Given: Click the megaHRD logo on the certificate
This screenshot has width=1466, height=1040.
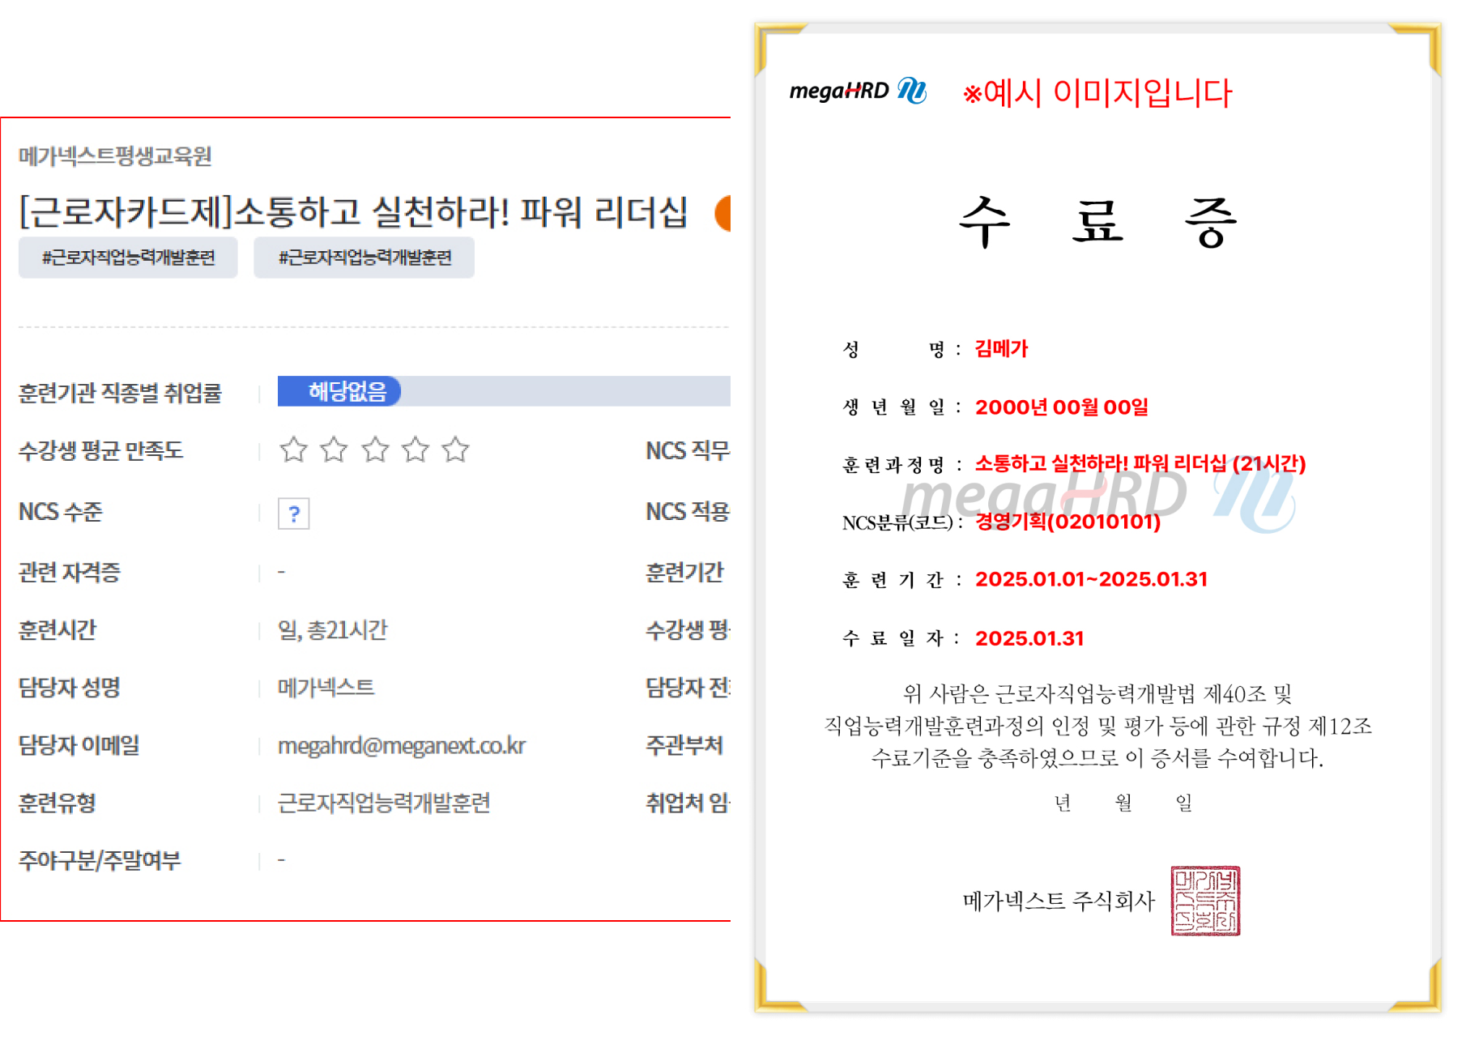Looking at the screenshot, I should coord(858,90).
